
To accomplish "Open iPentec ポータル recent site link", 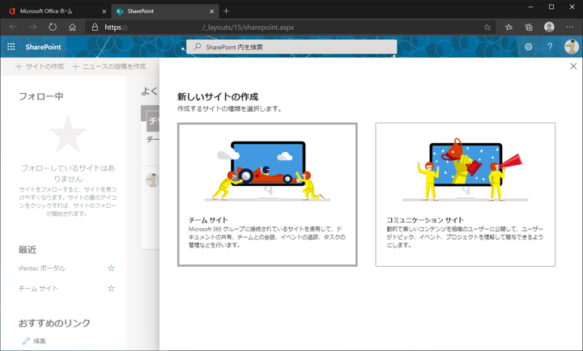I will coord(42,269).
